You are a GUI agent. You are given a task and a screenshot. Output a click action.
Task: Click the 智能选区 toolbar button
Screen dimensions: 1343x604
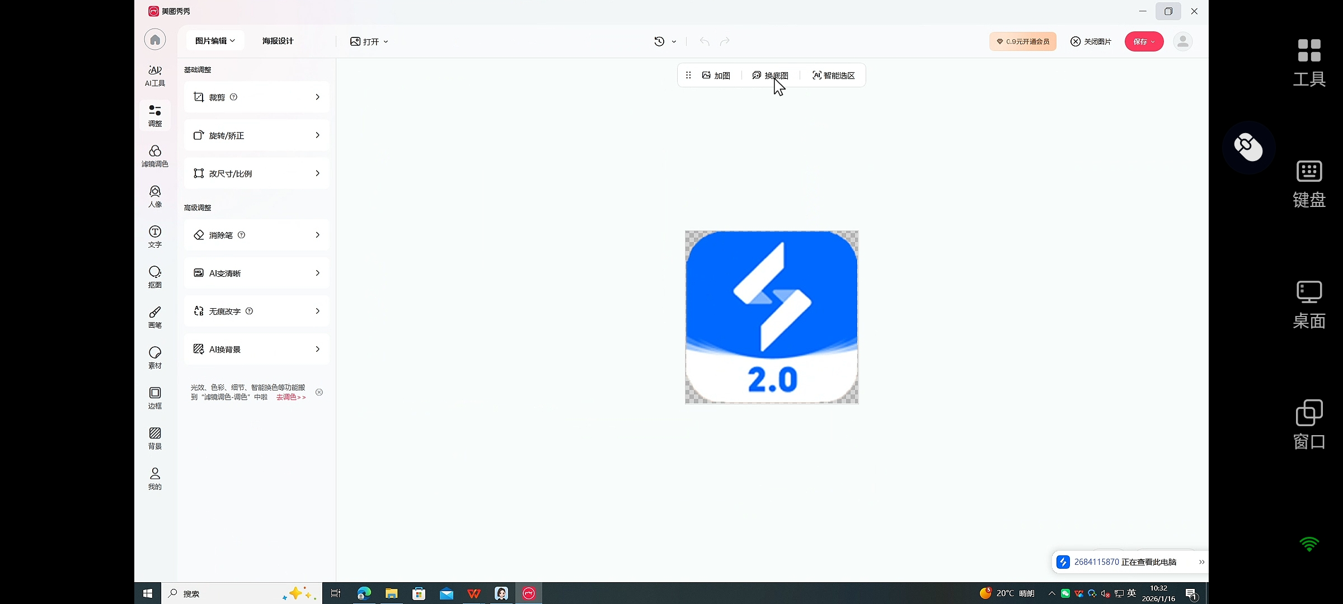[833, 75]
